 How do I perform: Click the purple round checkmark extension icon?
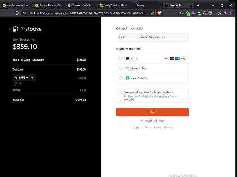coord(193,13)
